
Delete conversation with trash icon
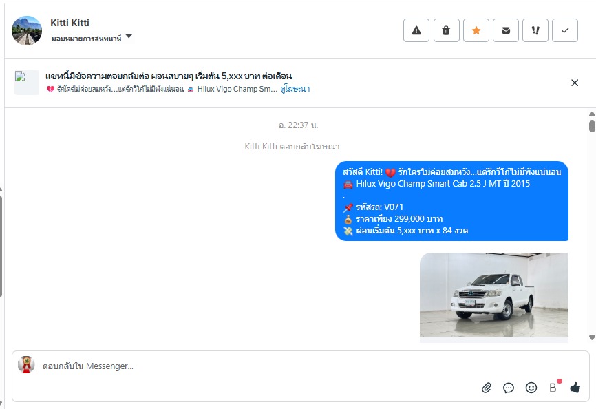click(446, 30)
